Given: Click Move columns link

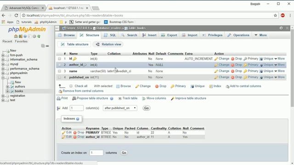Looking at the screenshot, I should coord(154,98).
